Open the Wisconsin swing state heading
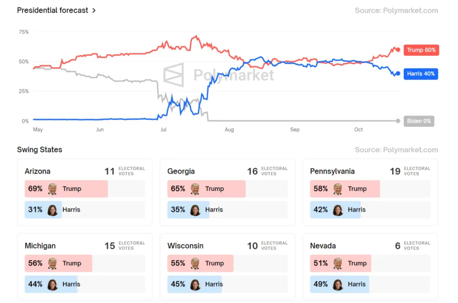458x303 pixels. 185,246
